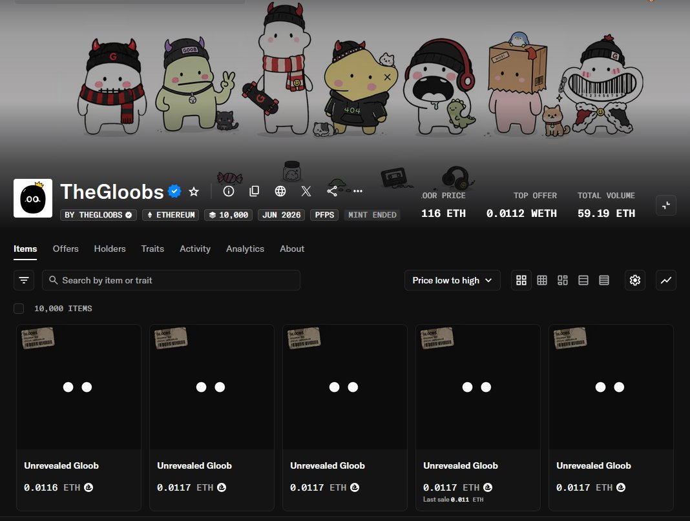
Task: Switch to the About tab
Action: 292,249
